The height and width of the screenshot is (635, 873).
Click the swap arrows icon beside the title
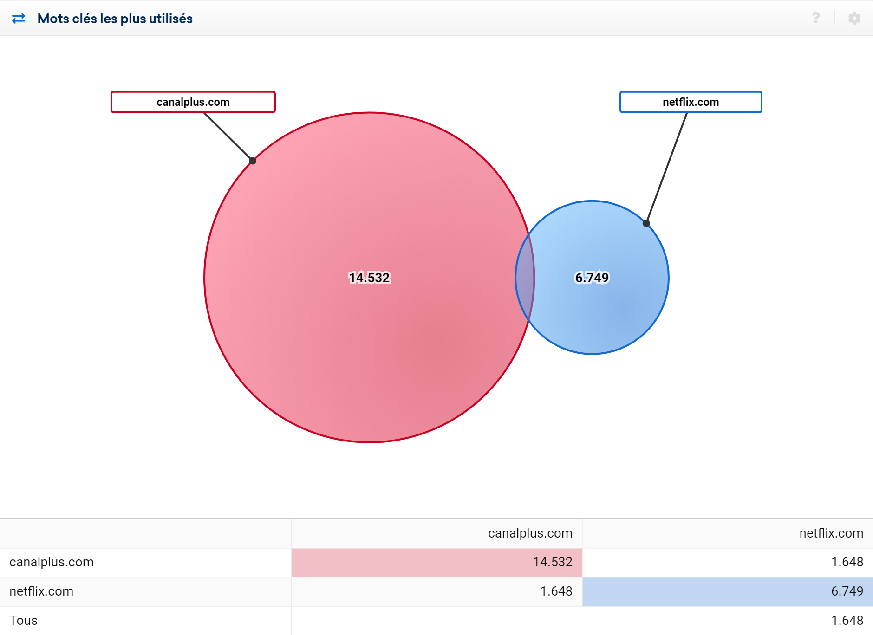19,19
